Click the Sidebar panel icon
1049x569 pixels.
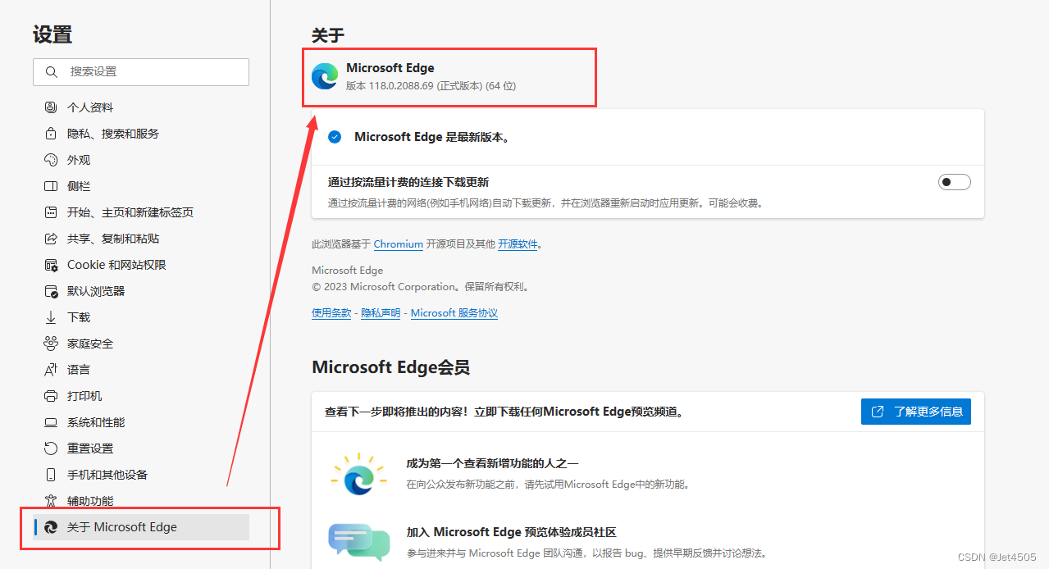(51, 186)
